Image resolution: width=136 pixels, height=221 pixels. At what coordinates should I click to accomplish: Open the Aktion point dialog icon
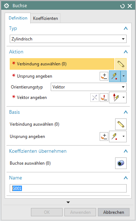104,76
